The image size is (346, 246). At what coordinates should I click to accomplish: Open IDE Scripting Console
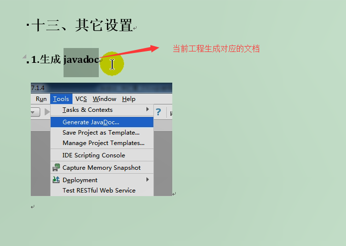click(102, 155)
